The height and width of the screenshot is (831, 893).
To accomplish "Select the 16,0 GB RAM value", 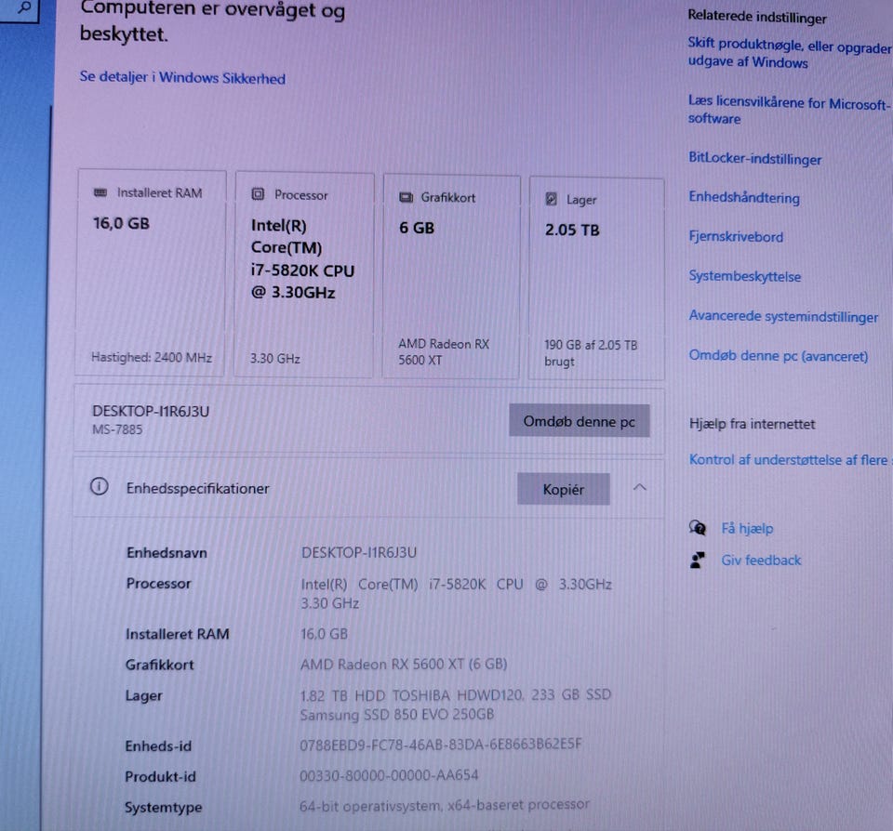I will pyautogui.click(x=121, y=224).
